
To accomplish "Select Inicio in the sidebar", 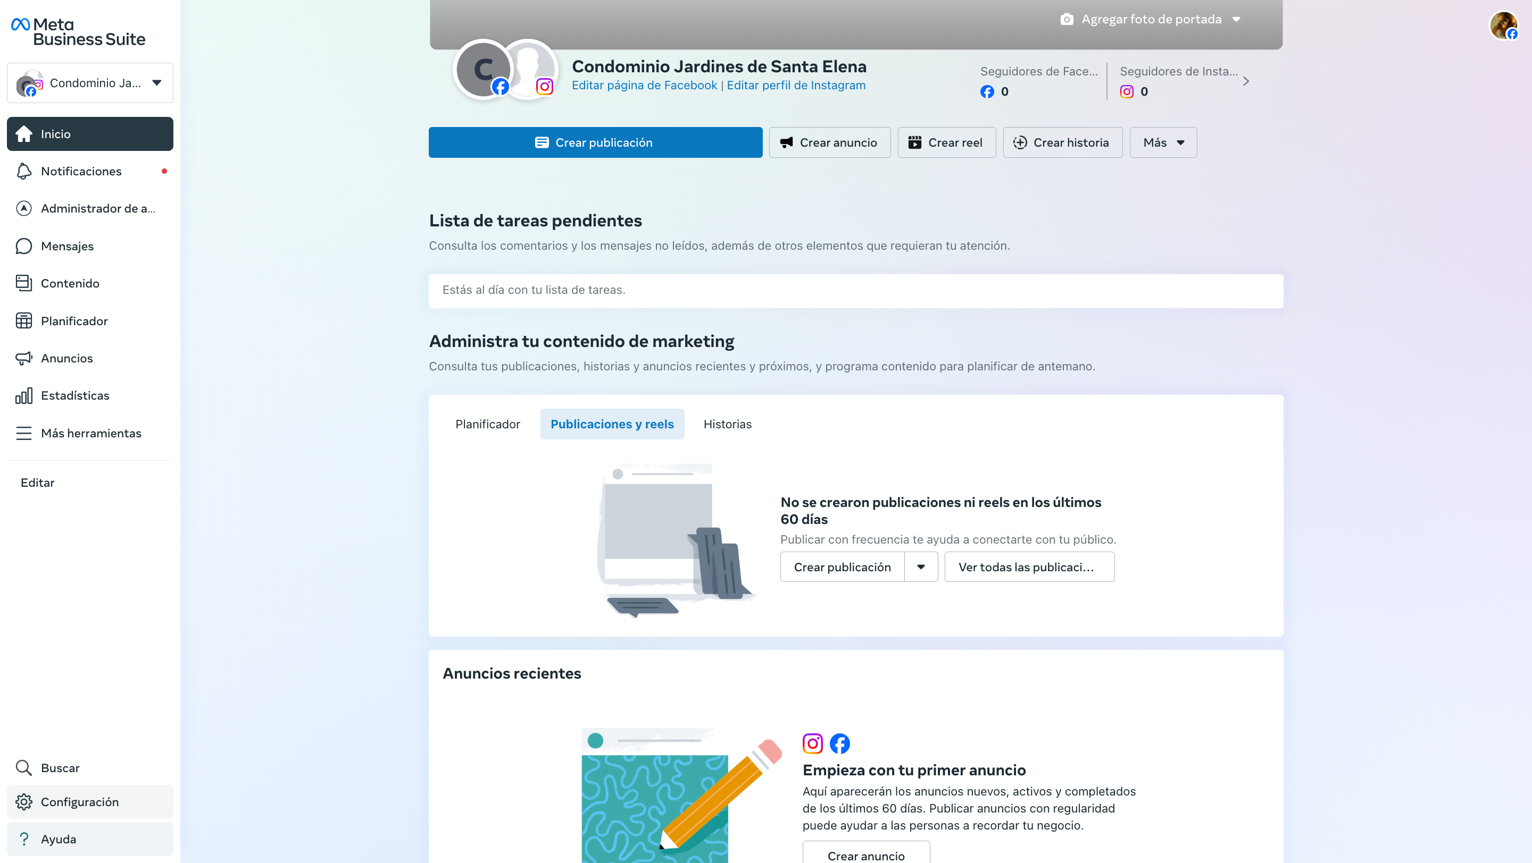I will pyautogui.click(x=90, y=133).
